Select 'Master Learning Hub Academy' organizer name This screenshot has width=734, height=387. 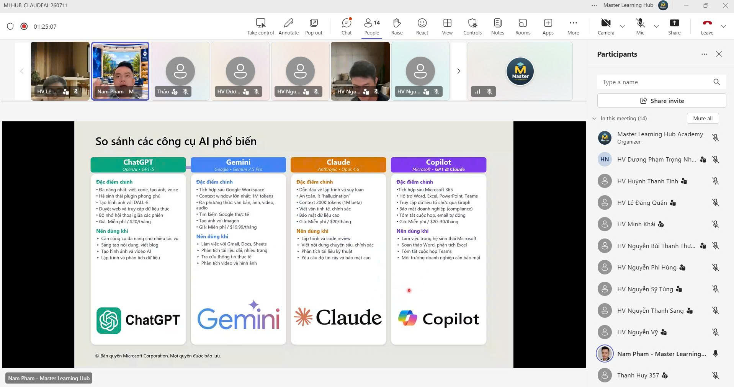point(660,134)
